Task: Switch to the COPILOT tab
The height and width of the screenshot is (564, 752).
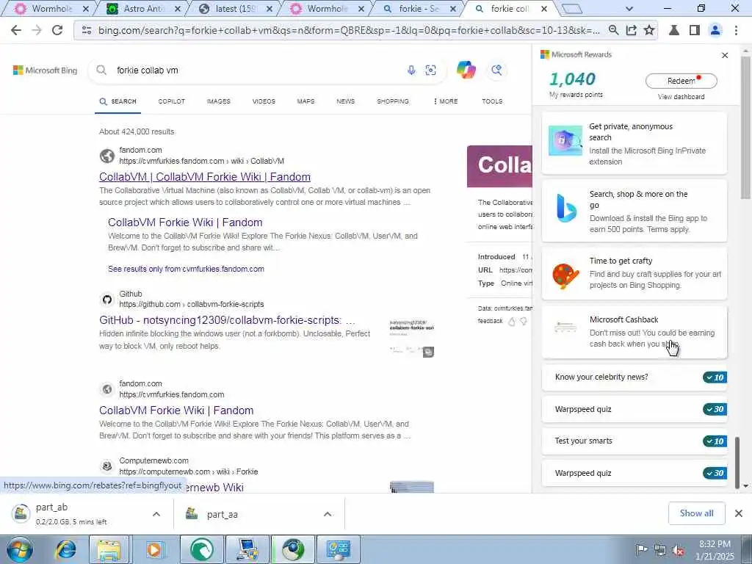Action: pyautogui.click(x=171, y=101)
